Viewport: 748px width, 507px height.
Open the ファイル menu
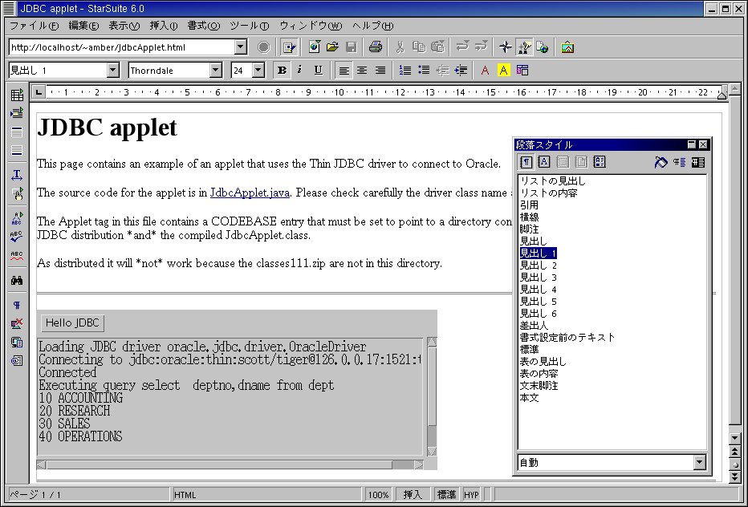(34, 26)
